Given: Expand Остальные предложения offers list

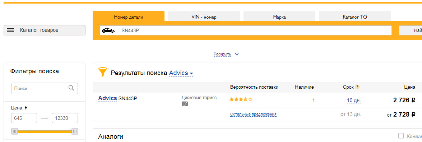Looking at the screenshot, I should tap(253, 114).
